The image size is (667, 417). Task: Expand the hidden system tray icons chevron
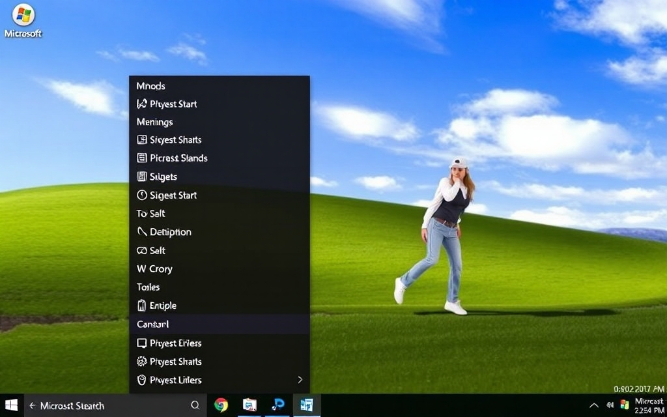(594, 405)
